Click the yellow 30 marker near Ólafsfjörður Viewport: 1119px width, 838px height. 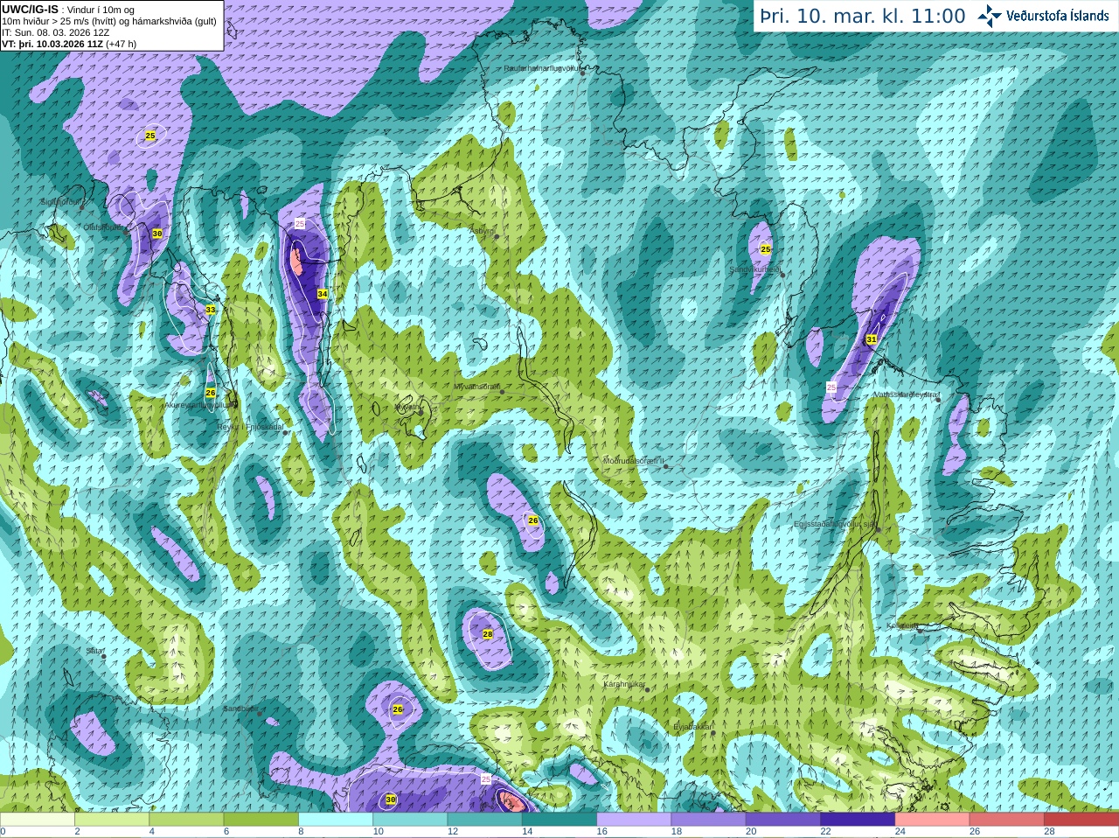tap(157, 234)
